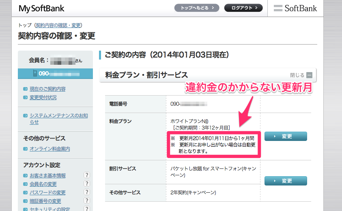This screenshot has width=342, height=211.
Task: Open オンライン料金案内 link
Action: coord(50,149)
